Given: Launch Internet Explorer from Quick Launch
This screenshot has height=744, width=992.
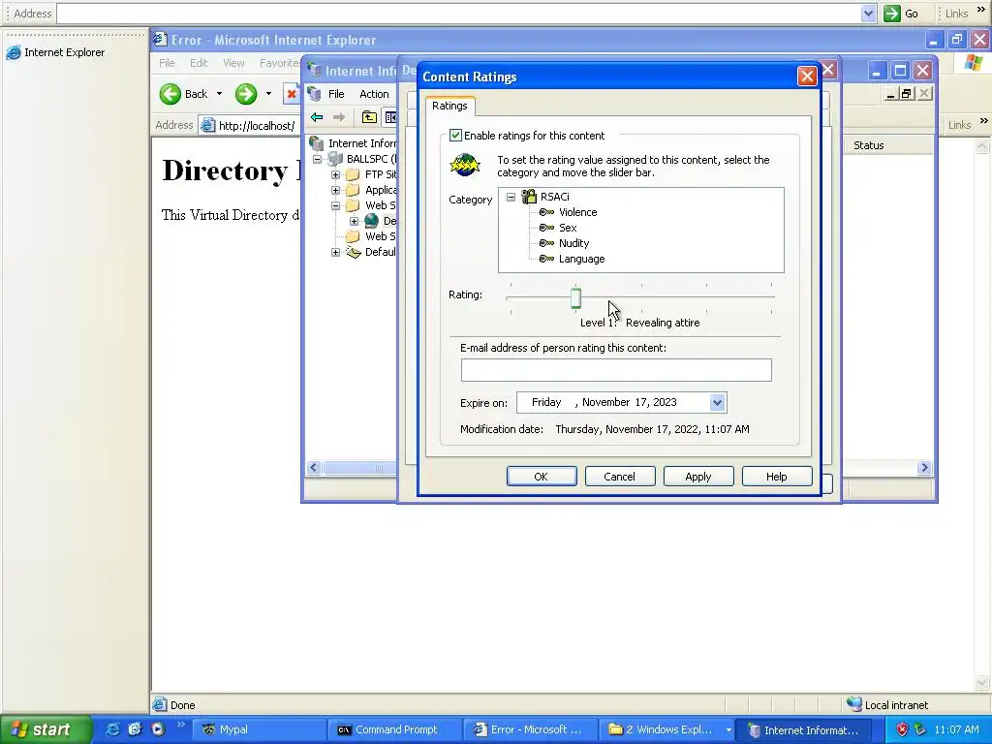Looking at the screenshot, I should [x=112, y=729].
